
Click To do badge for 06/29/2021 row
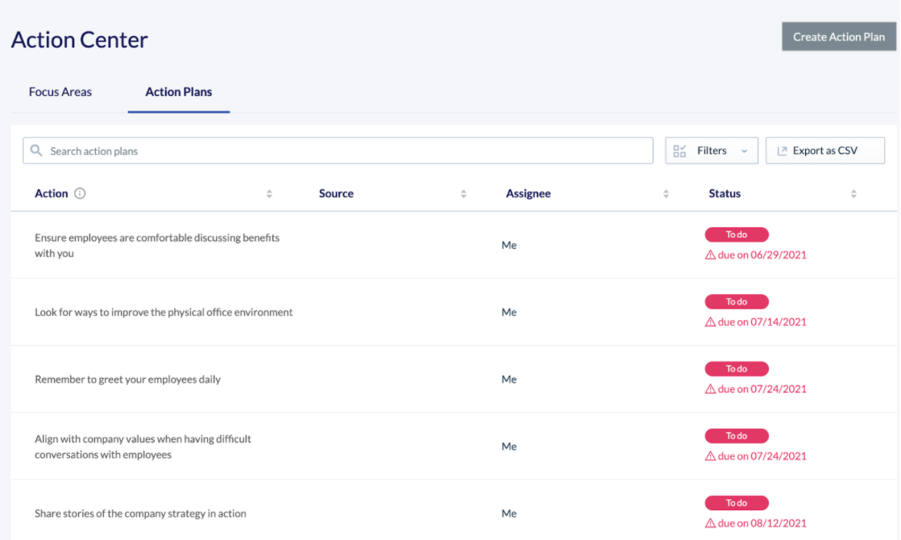[x=737, y=235]
